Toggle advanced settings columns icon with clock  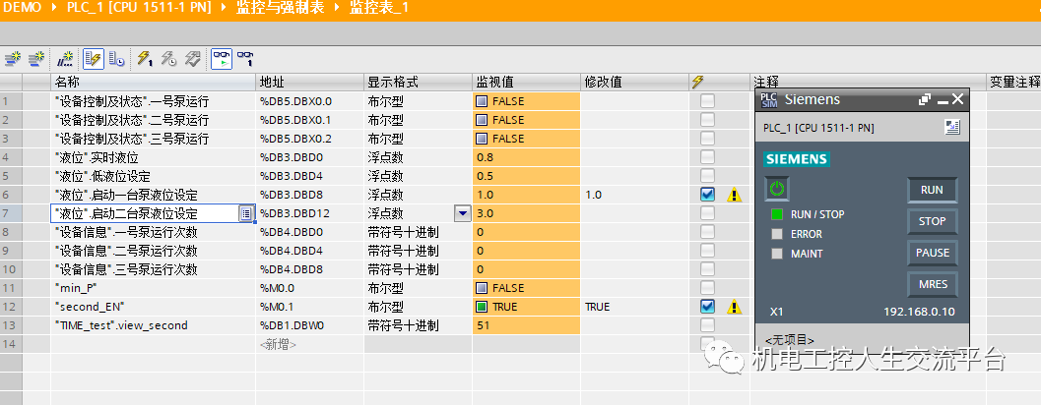coord(116,59)
